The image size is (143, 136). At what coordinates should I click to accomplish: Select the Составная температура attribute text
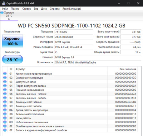[x=29, y=78]
